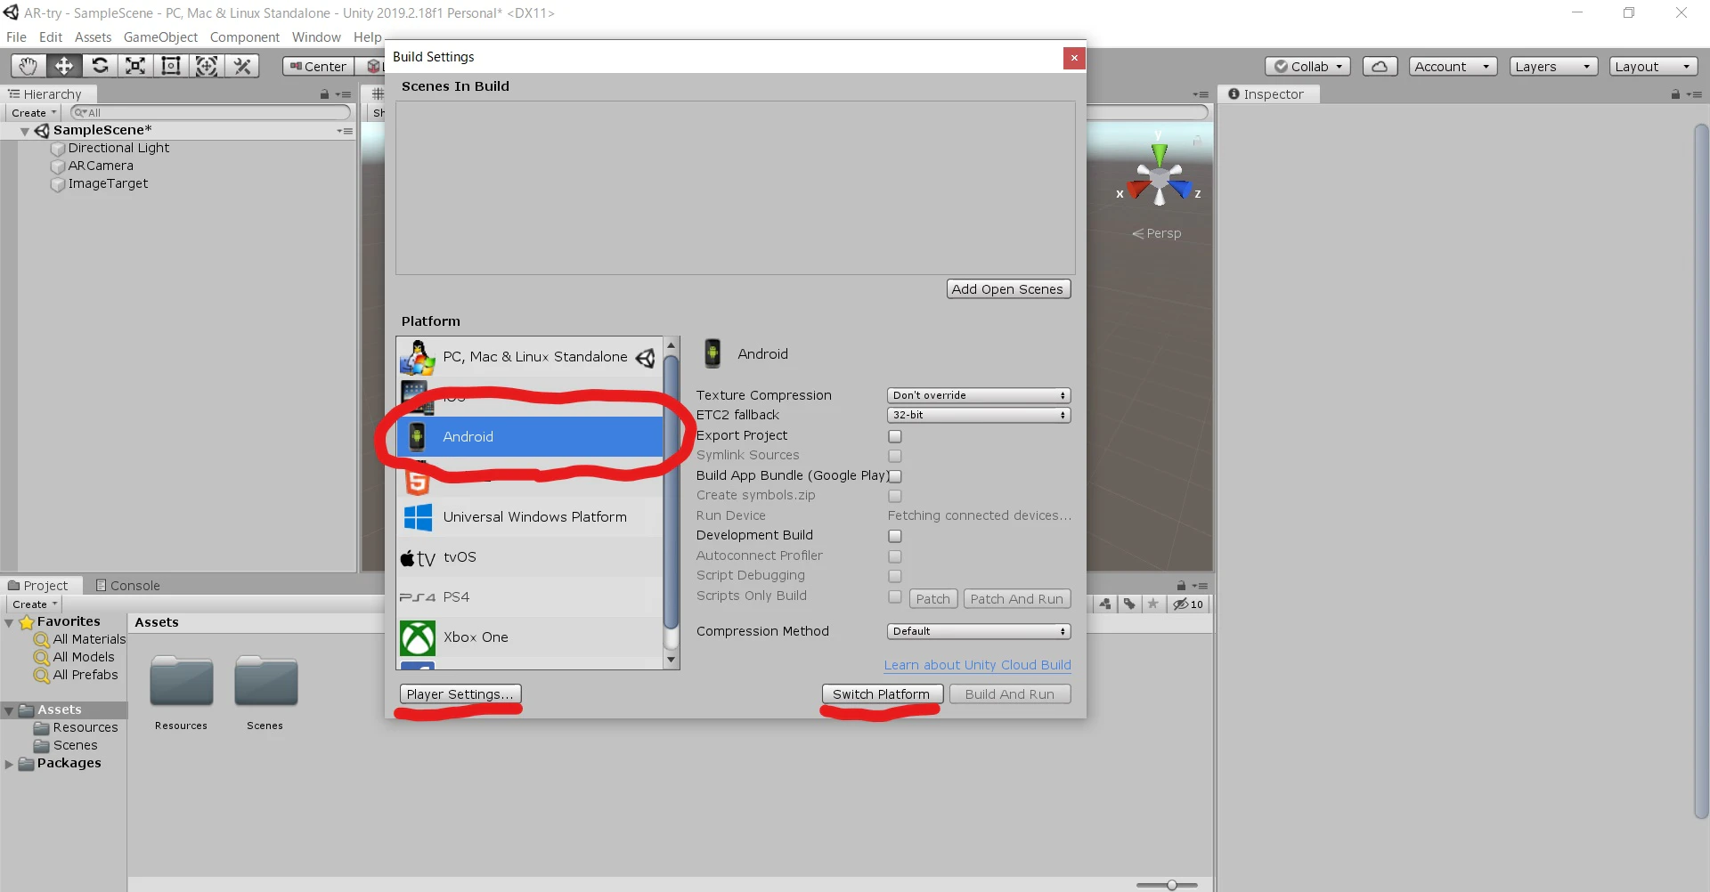The width and height of the screenshot is (1710, 892).
Task: Open the GameObject menu
Action: (x=160, y=37)
